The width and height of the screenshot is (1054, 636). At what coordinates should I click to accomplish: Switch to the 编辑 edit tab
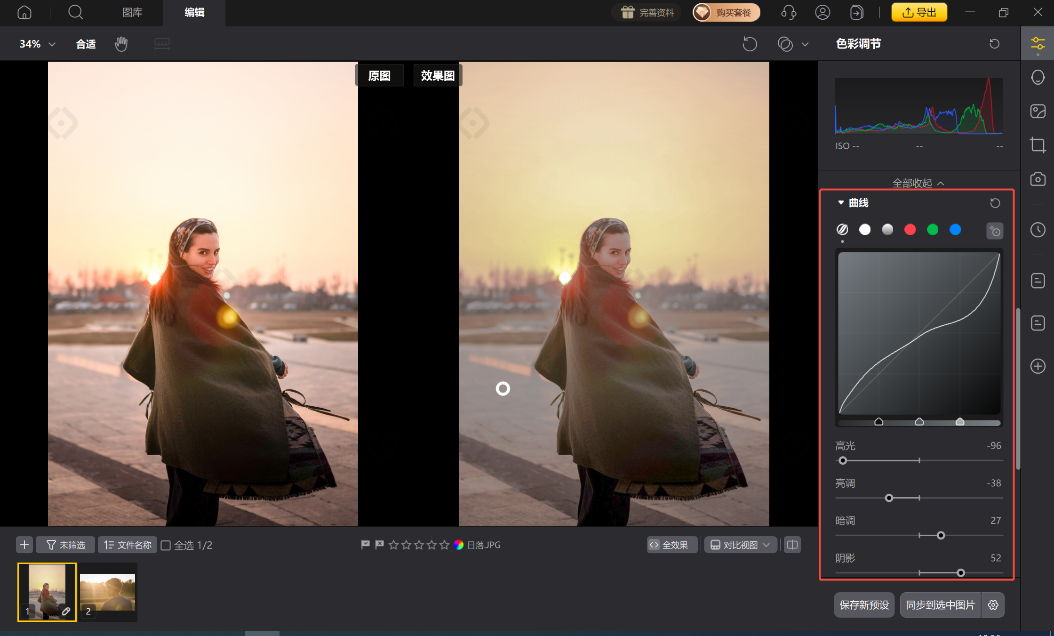point(194,12)
